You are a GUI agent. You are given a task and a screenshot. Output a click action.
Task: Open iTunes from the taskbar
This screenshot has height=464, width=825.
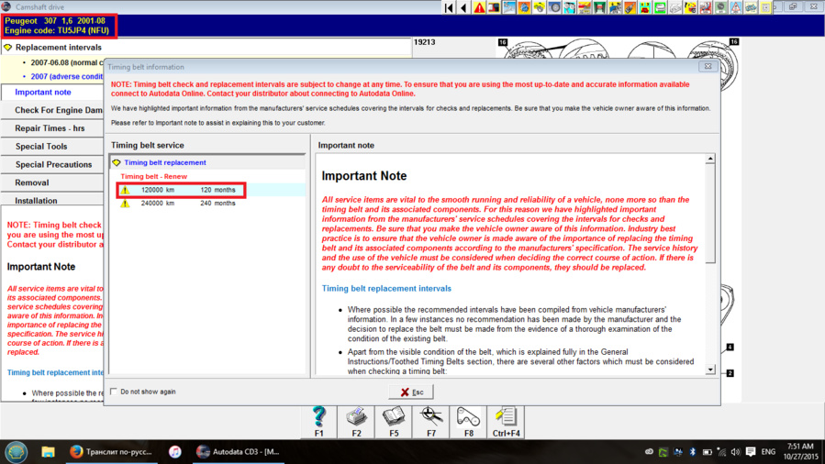click(174, 452)
